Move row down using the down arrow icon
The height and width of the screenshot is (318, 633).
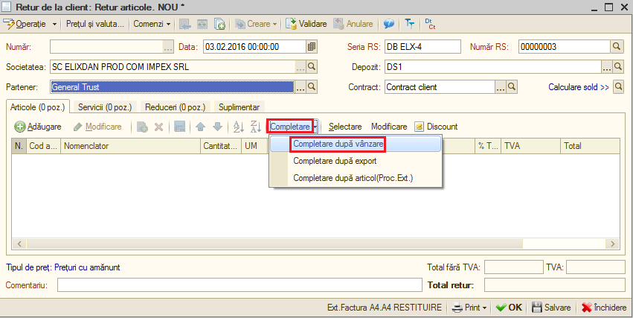point(218,127)
